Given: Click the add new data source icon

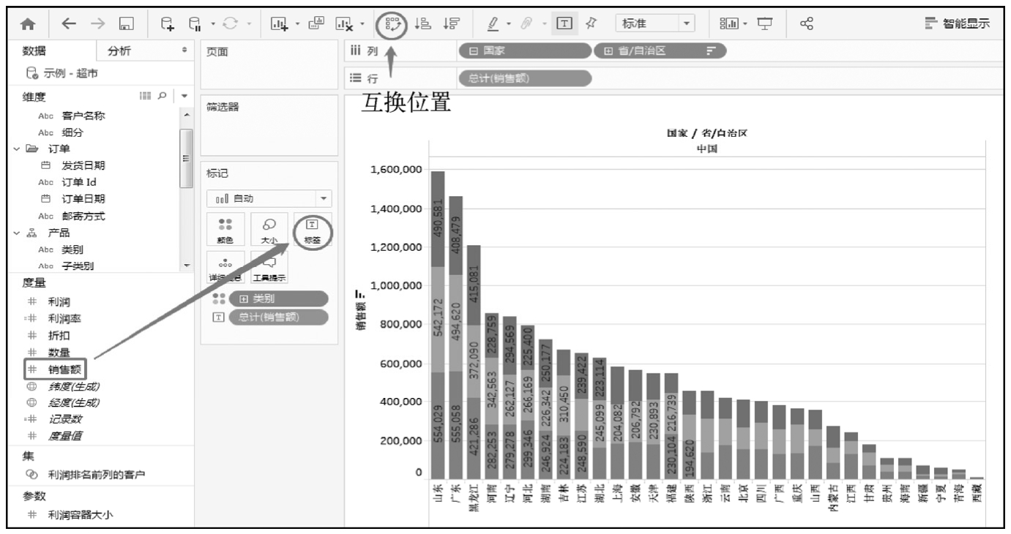Looking at the screenshot, I should pos(168,23).
